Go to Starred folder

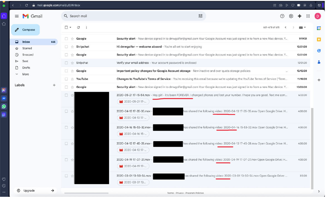[27, 48]
